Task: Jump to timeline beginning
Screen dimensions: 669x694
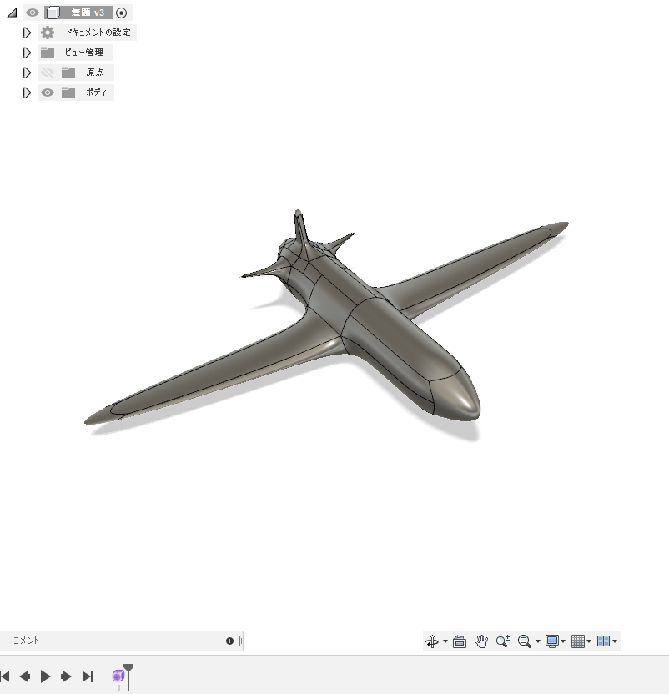Action: [5, 676]
